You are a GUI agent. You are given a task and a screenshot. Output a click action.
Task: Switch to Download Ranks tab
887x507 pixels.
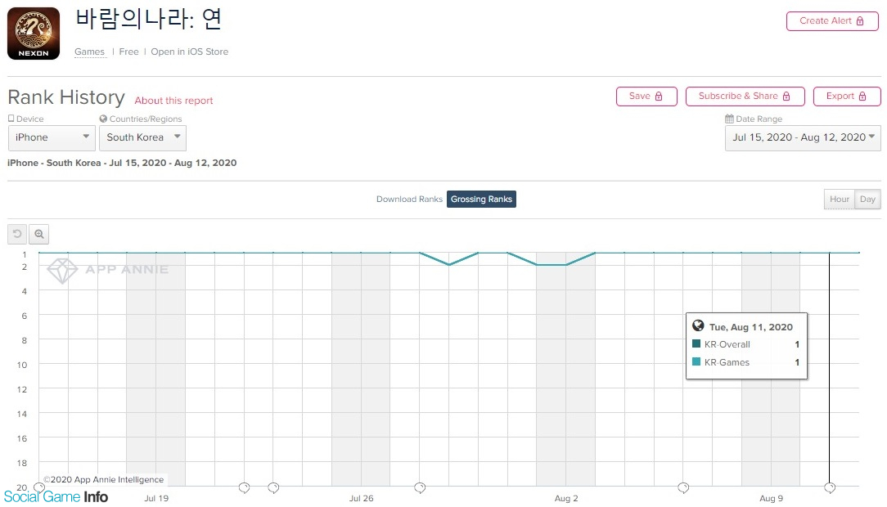pyautogui.click(x=410, y=199)
